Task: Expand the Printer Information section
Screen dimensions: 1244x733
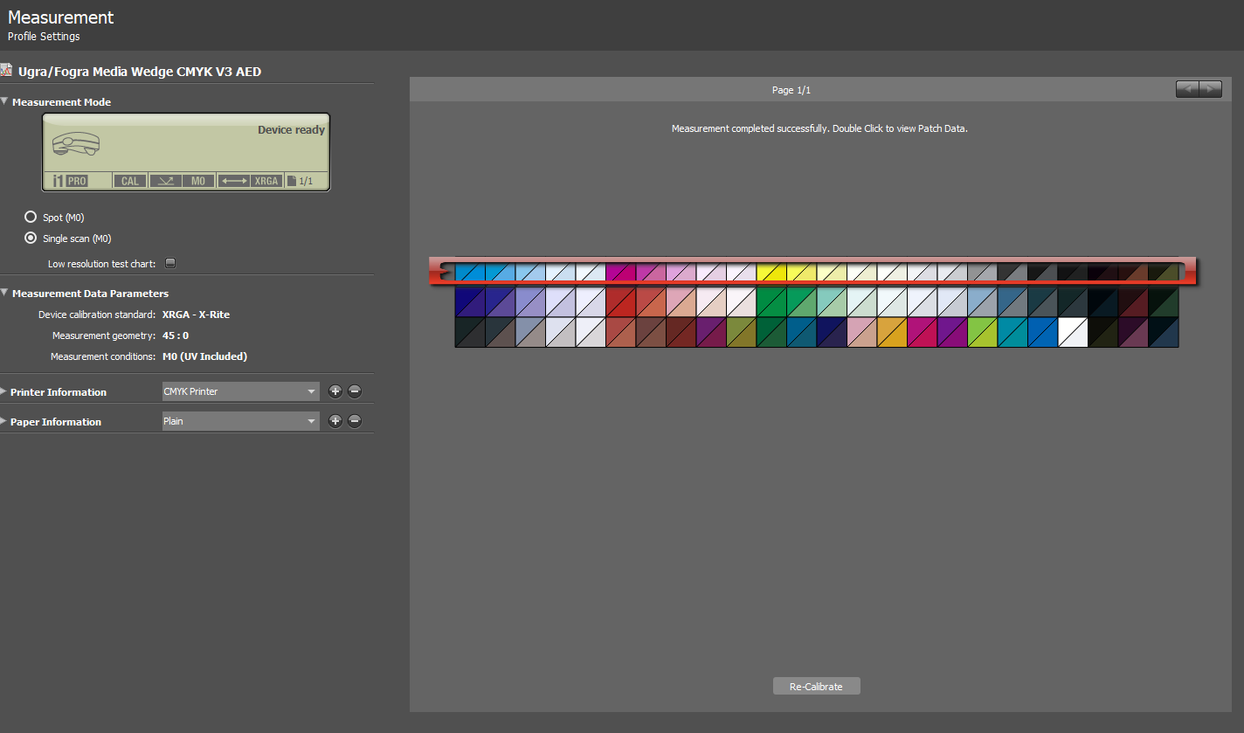Action: [x=4, y=391]
